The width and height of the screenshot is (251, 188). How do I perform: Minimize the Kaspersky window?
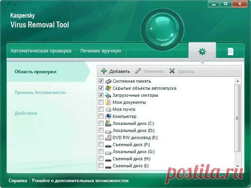(x=214, y=4)
